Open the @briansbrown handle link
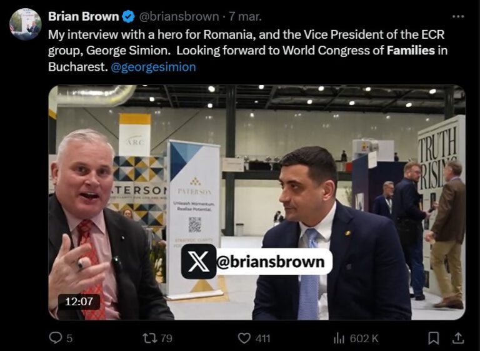 click(x=179, y=16)
